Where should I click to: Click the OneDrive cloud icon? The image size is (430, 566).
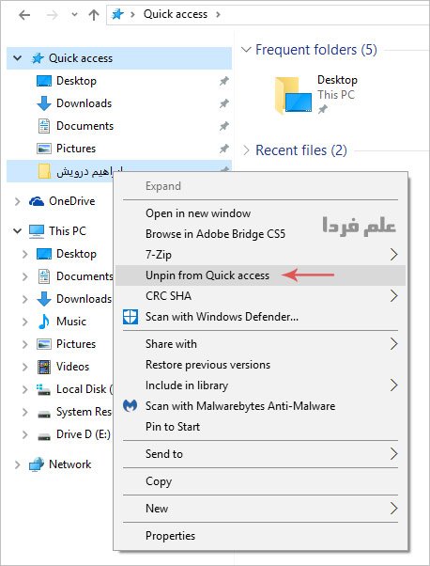point(37,201)
